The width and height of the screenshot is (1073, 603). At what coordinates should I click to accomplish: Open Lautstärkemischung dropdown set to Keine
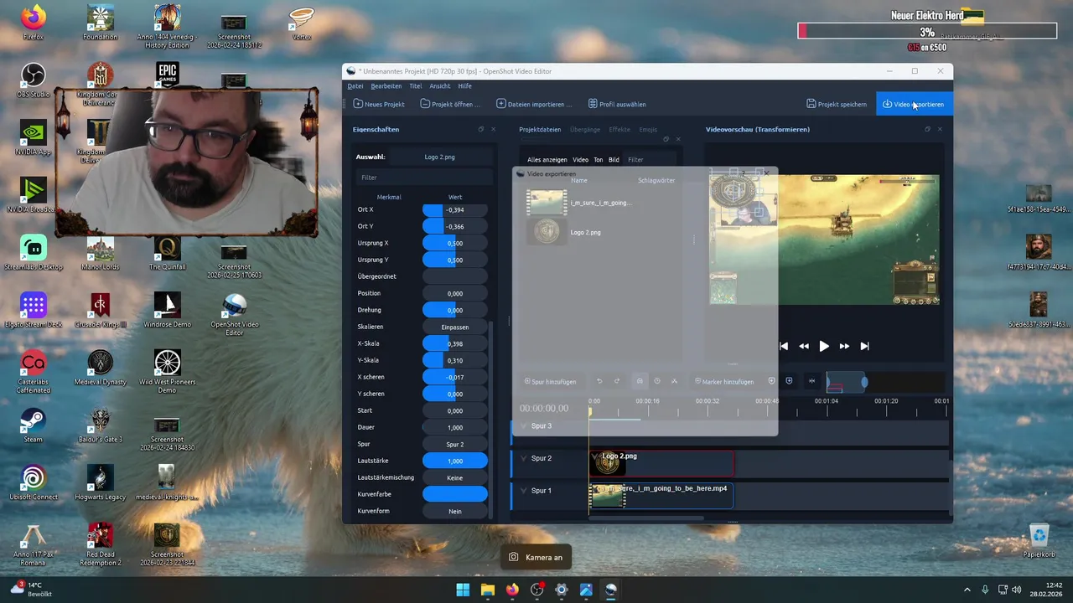[x=455, y=477]
